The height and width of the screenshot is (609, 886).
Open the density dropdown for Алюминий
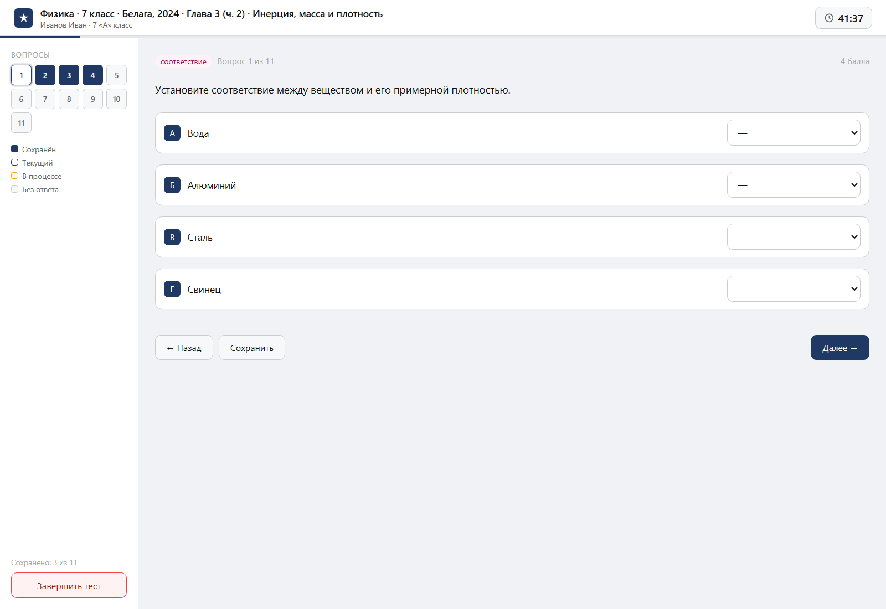pos(794,185)
